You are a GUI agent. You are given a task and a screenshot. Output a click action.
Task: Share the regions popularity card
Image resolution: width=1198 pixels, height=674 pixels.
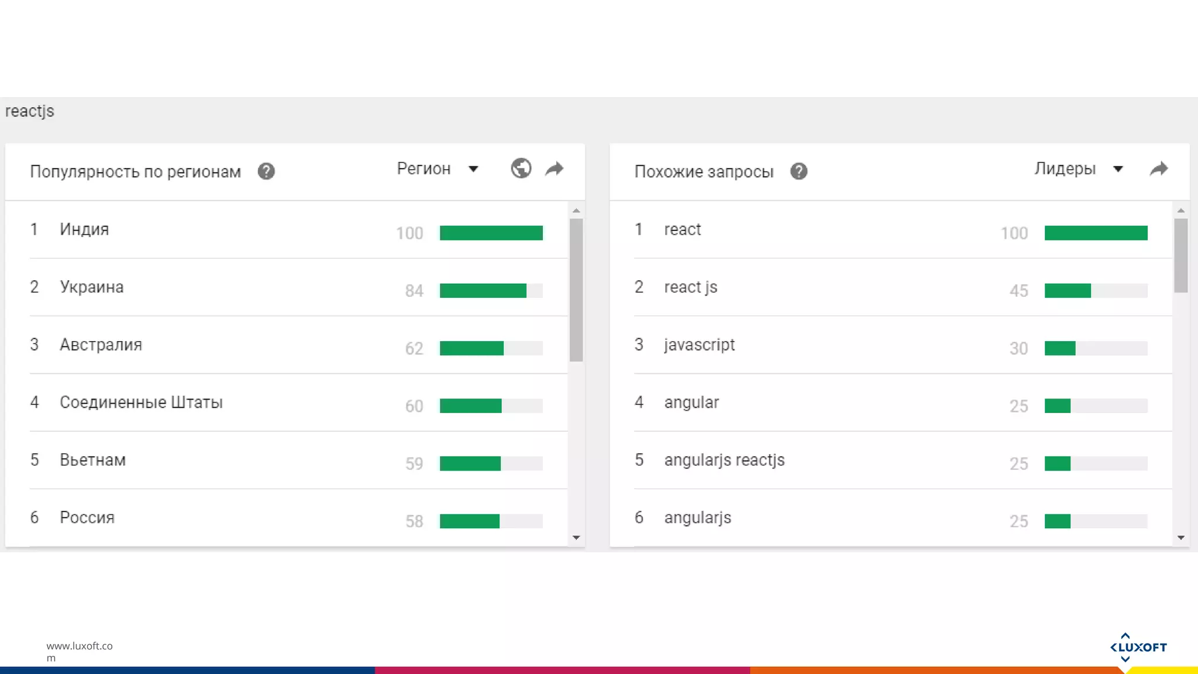555,169
